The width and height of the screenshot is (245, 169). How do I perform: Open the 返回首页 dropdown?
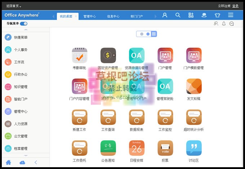point(14,6)
